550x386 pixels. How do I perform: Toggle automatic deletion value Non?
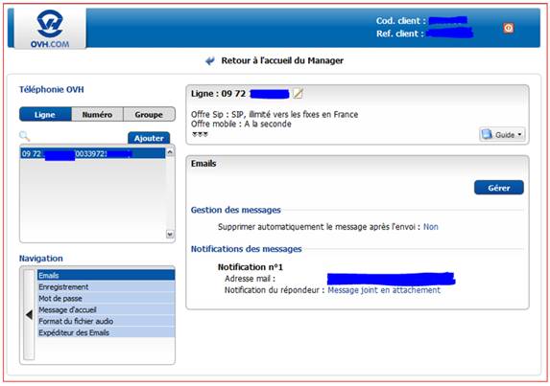(431, 227)
